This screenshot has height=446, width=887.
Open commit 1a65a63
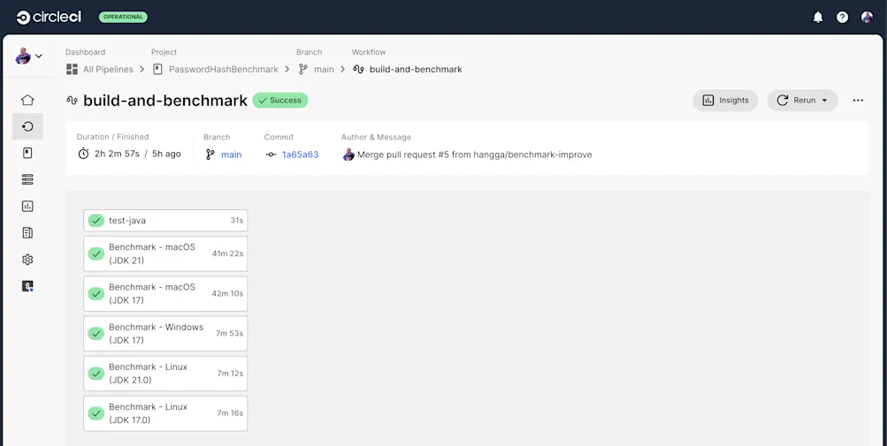301,155
